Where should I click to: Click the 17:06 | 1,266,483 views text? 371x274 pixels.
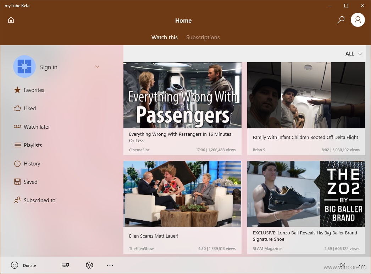(x=216, y=150)
